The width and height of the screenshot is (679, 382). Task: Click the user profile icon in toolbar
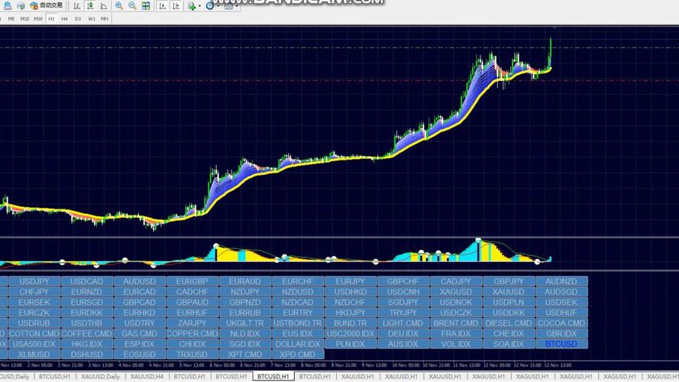8,5
